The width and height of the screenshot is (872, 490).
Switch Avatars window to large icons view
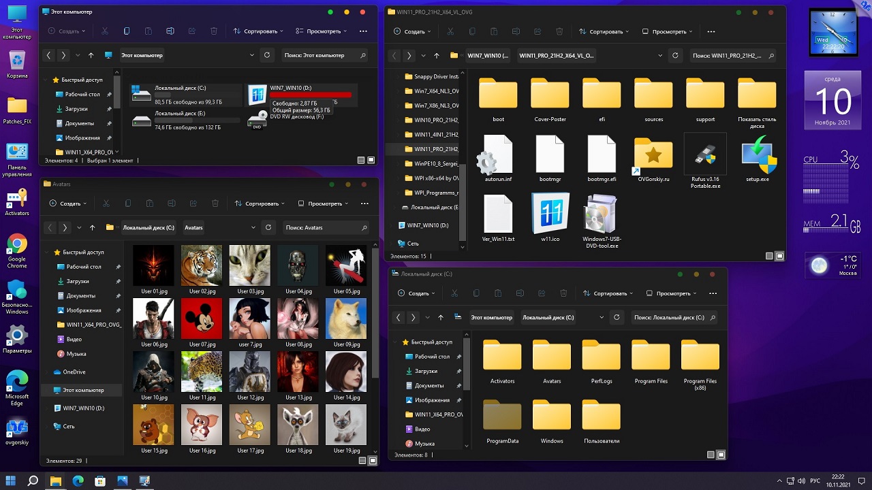[x=372, y=461]
